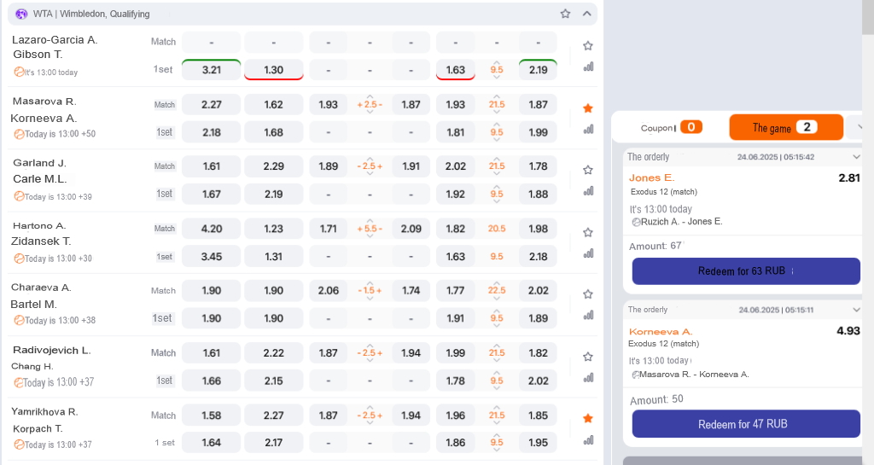Click tennis icon beside Masarova match time
Screen dimensions: 874x465
19,134
